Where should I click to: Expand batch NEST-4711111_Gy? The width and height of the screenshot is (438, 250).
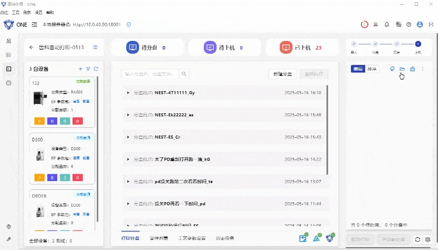coord(128,92)
